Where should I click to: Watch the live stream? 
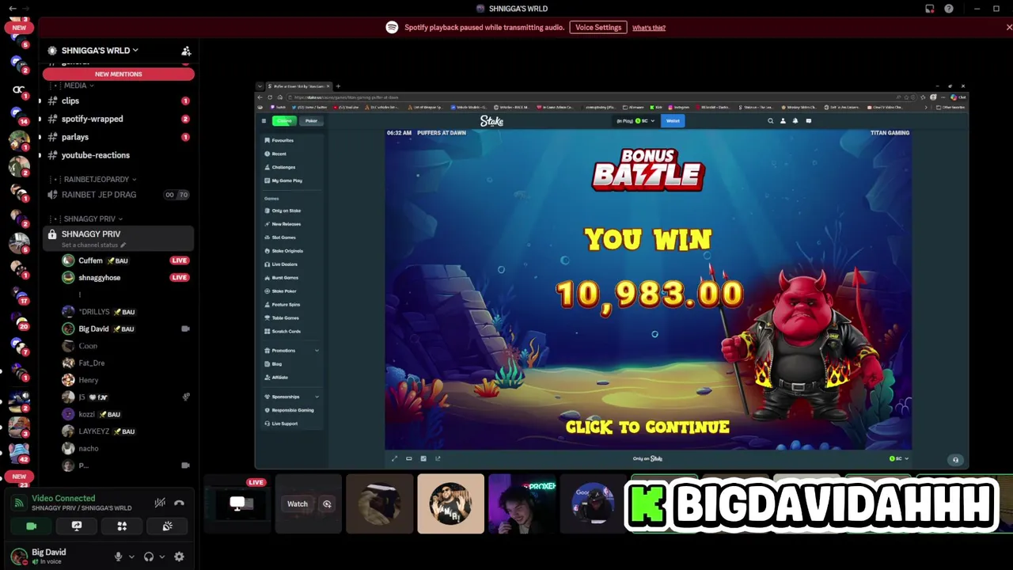[x=298, y=504]
